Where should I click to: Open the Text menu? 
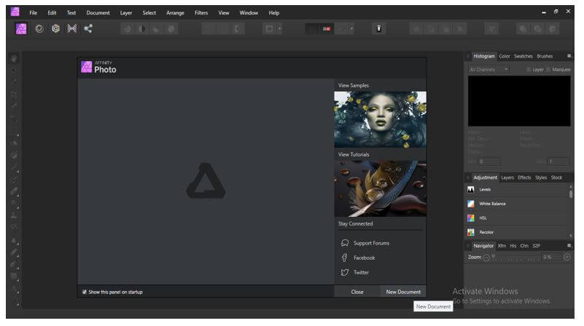71,12
